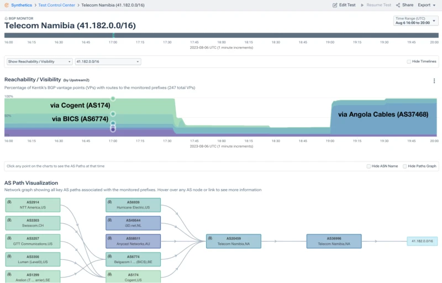Click the top timeline bar near 18:30
The width and height of the screenshot is (442, 283).
click(276, 35)
